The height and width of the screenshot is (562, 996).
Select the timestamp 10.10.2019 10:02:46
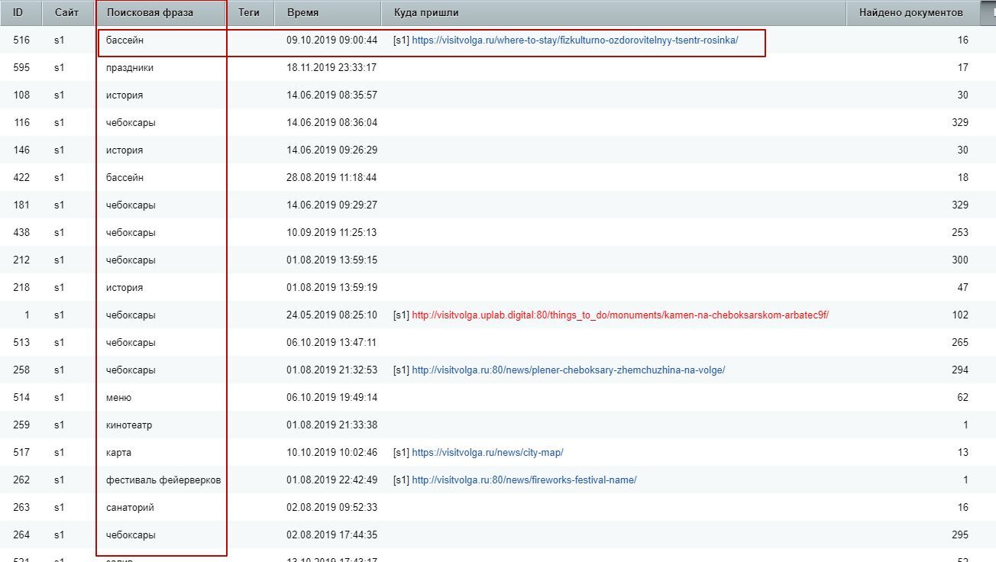click(x=331, y=453)
